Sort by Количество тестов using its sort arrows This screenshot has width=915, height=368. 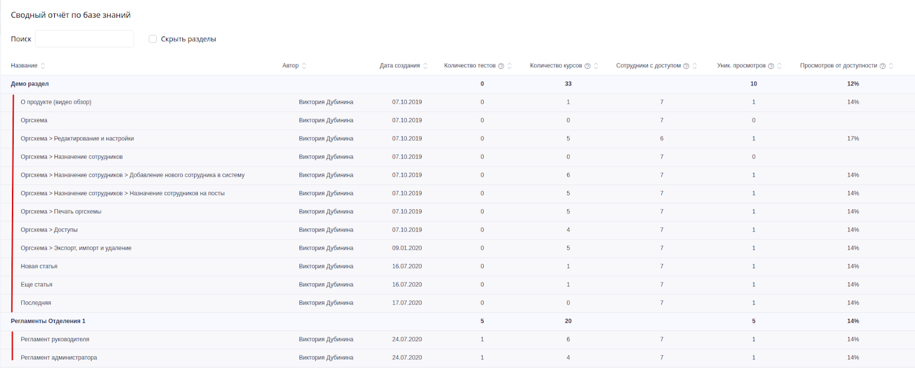tap(510, 66)
